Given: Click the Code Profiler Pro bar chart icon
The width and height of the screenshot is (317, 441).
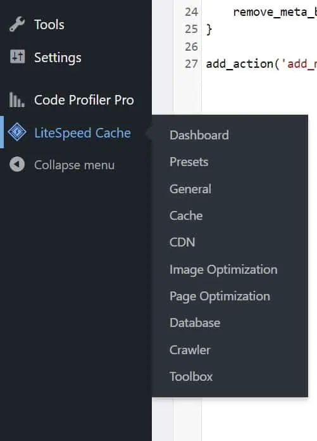Looking at the screenshot, I should [17, 100].
